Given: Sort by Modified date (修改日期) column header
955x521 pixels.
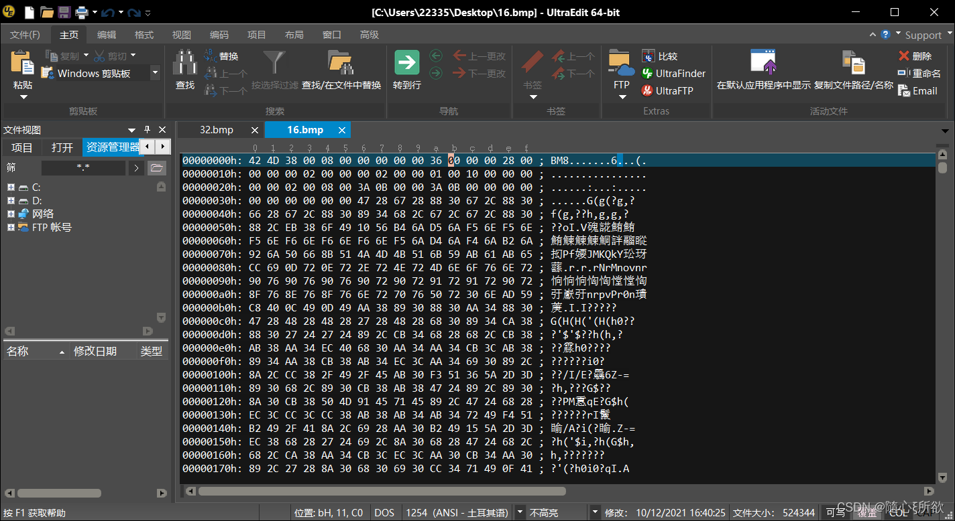Looking at the screenshot, I should tap(103, 351).
